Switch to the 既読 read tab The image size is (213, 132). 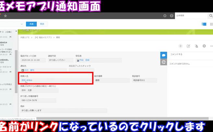[42, 24]
